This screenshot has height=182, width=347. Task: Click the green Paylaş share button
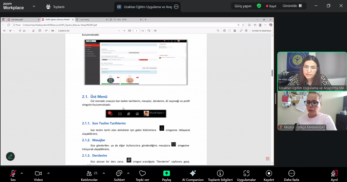point(166,175)
